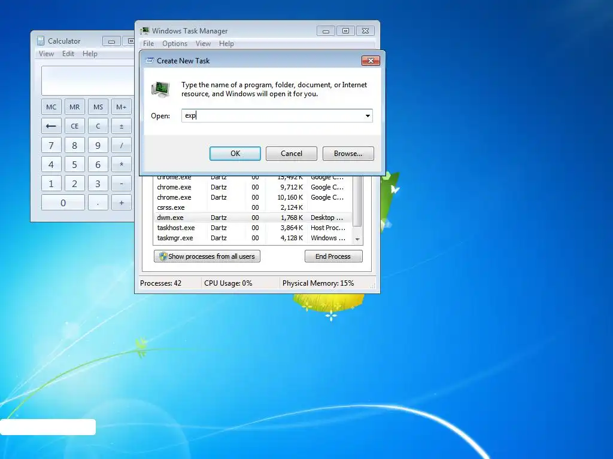The width and height of the screenshot is (613, 459).
Task: Click the Calculator title icon
Action: (x=41, y=41)
